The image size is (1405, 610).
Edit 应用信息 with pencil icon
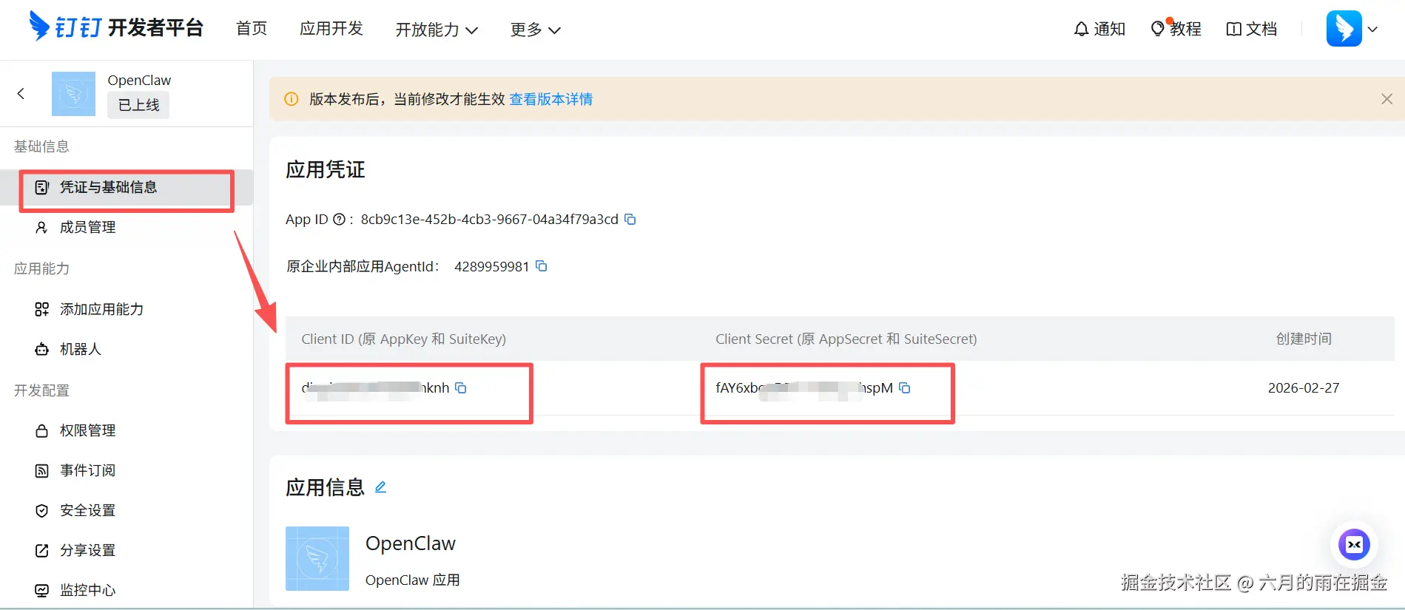(x=380, y=487)
